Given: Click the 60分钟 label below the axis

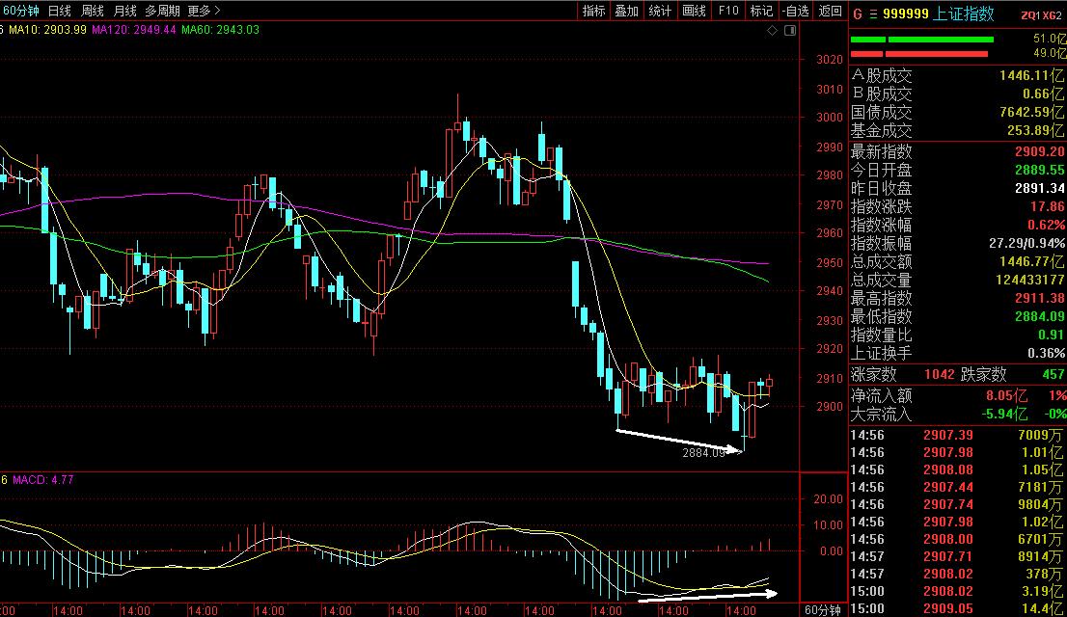Looking at the screenshot, I should pos(823,610).
